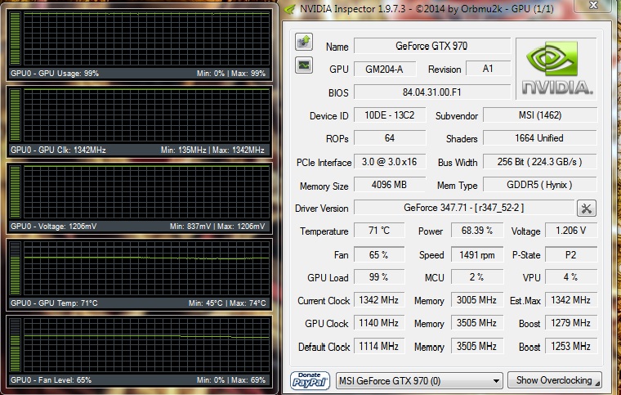Click the upload screenshot icon
Screen dimensions: 621x395
click(x=304, y=42)
